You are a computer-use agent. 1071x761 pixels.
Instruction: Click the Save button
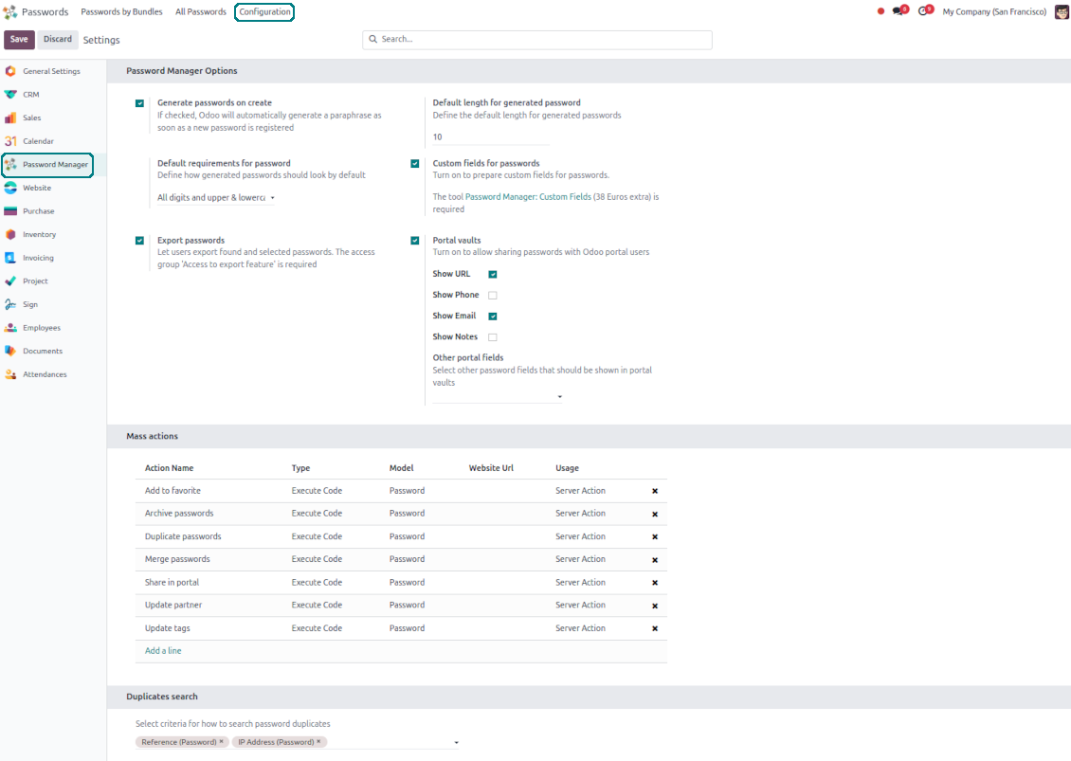[x=19, y=39]
